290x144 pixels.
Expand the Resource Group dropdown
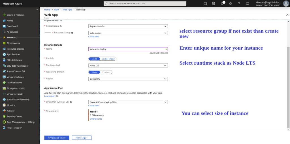[x=128, y=33]
